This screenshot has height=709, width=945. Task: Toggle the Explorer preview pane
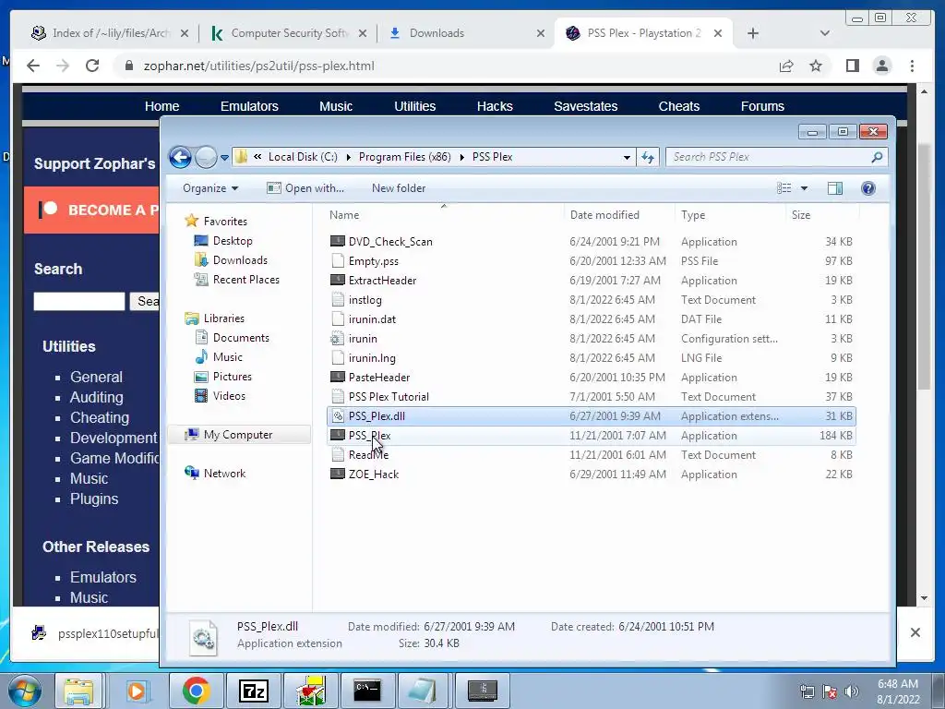834,188
